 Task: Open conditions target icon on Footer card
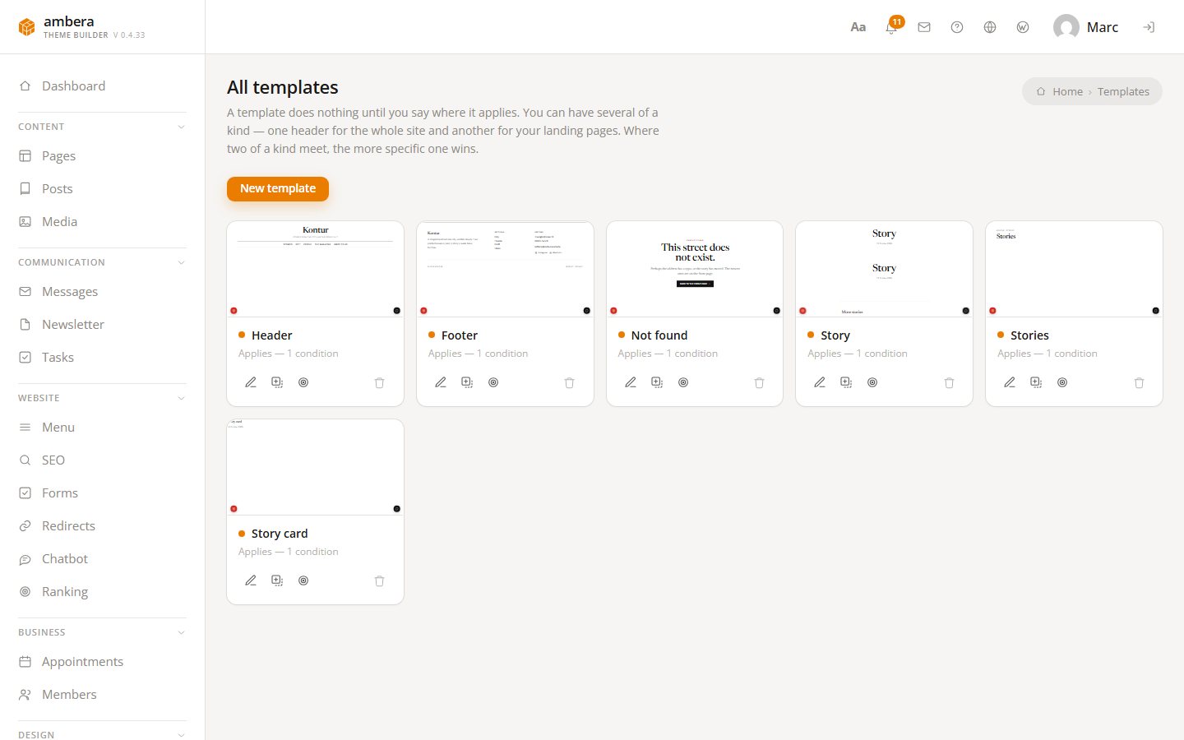(493, 382)
